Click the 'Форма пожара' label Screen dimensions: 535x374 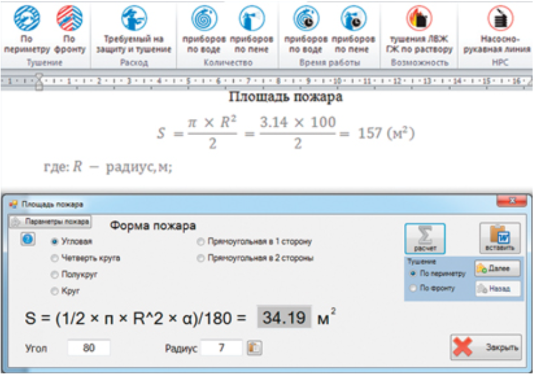[x=153, y=225]
